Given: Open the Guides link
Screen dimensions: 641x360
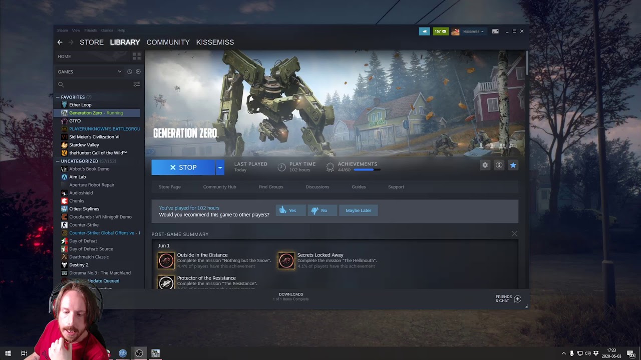Looking at the screenshot, I should click(x=359, y=187).
